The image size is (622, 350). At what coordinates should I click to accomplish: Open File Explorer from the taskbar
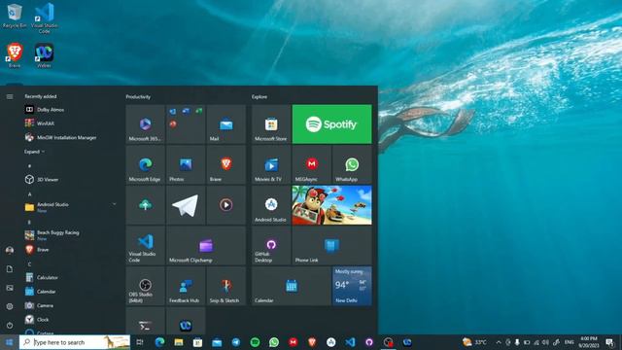179,342
